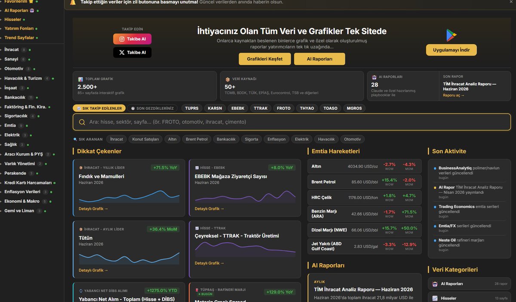Click the search magnifier icon

coord(82,122)
